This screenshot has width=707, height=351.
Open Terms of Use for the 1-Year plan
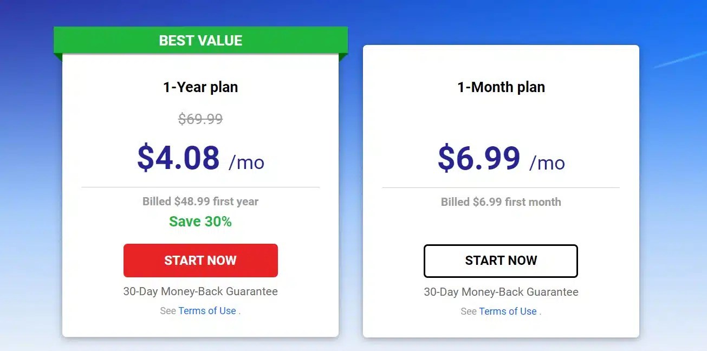(207, 310)
